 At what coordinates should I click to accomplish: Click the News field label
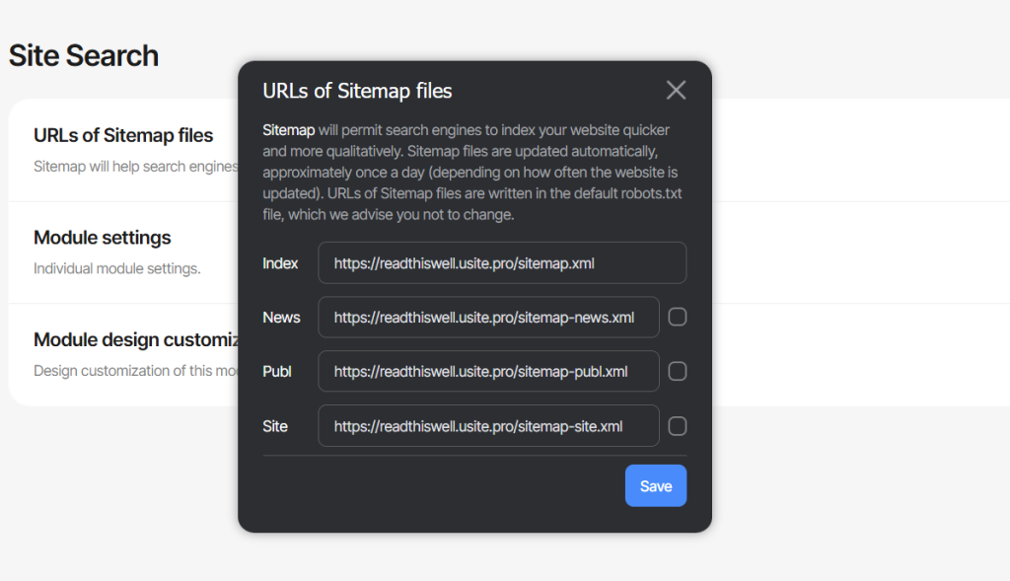[281, 318]
